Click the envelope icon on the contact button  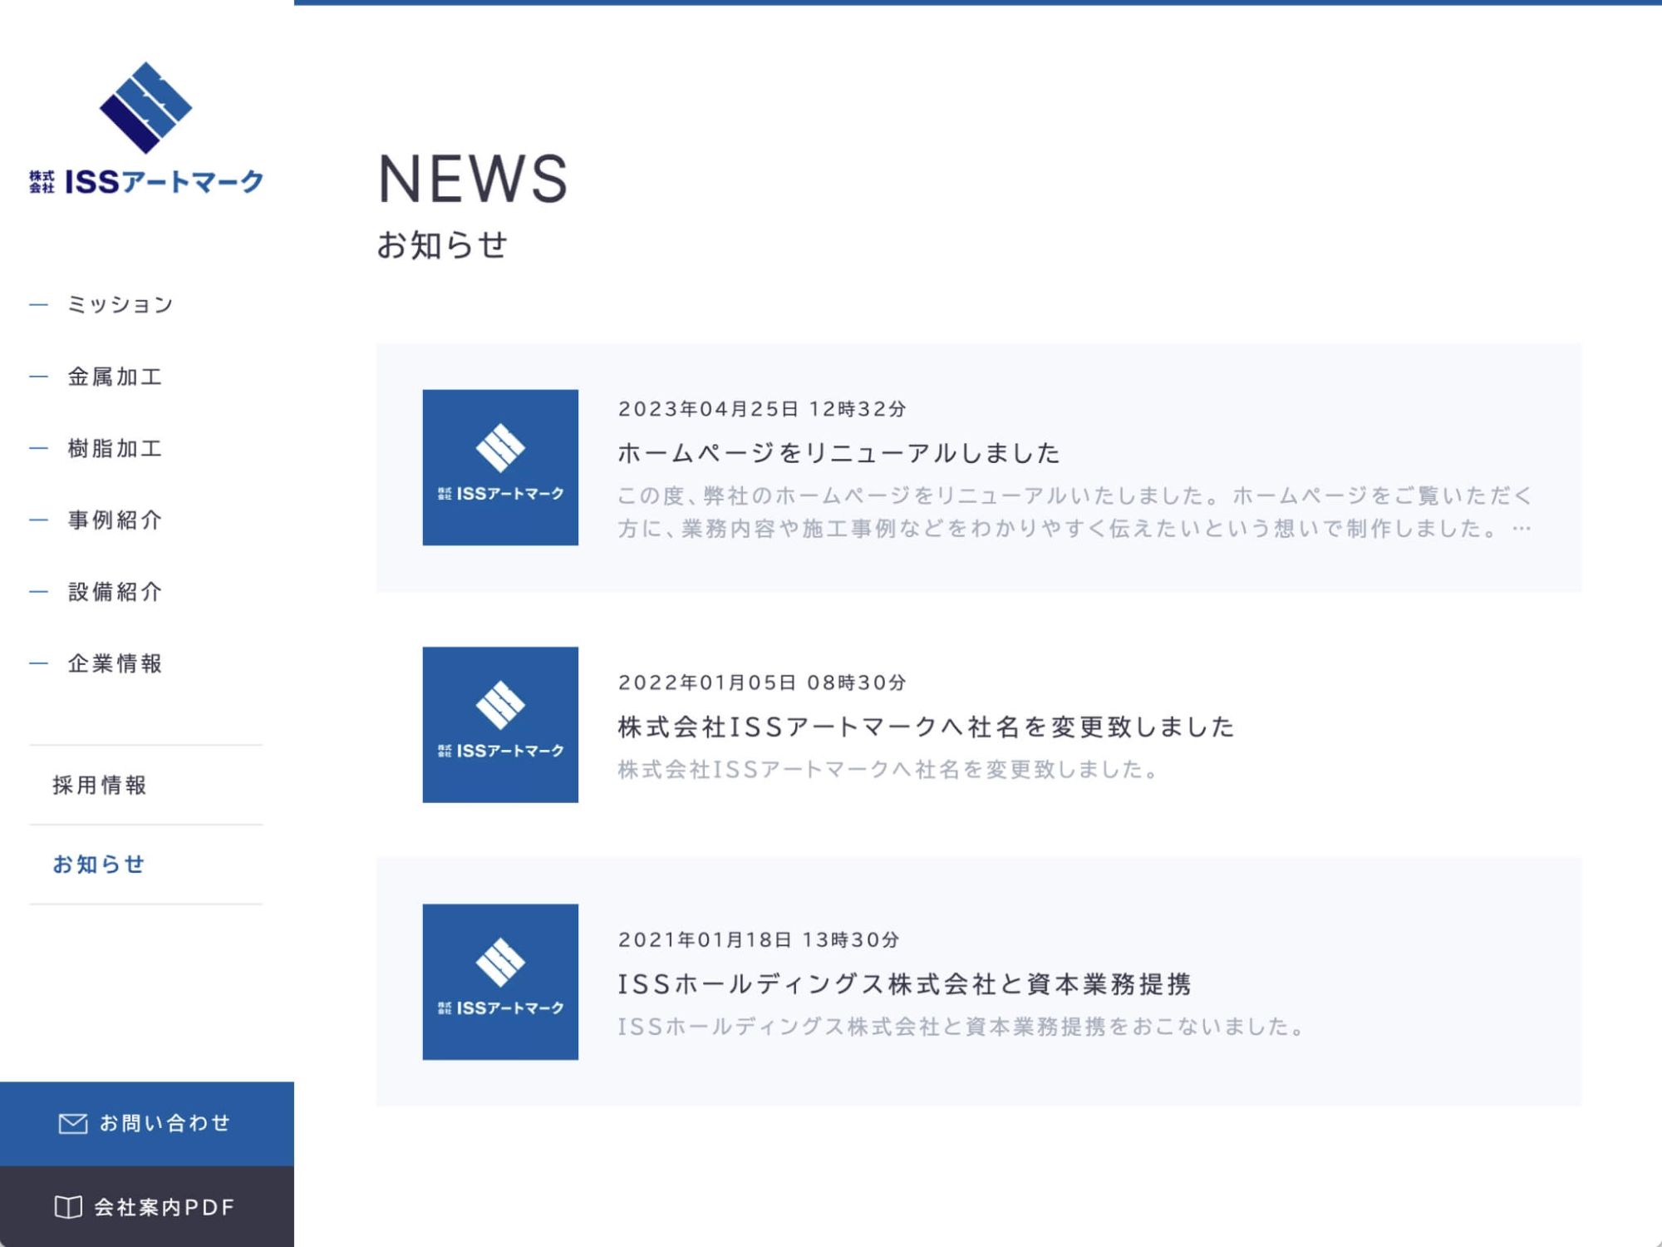pyautogui.click(x=73, y=1123)
